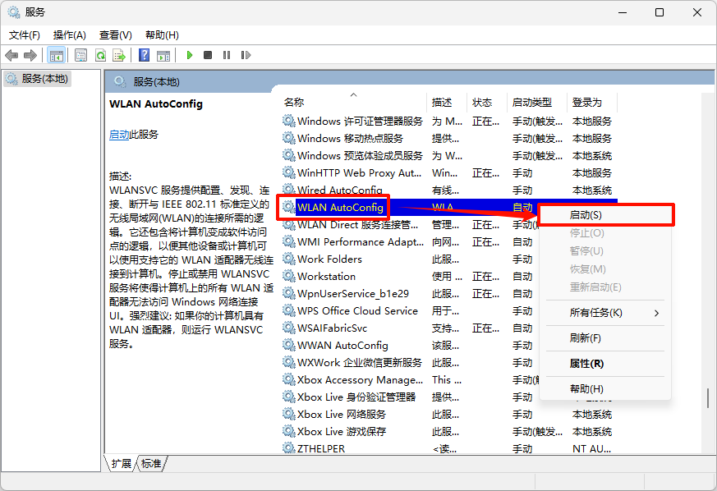Select Wired AutoConfig service name
Image resolution: width=717 pixels, height=491 pixels.
tap(340, 190)
